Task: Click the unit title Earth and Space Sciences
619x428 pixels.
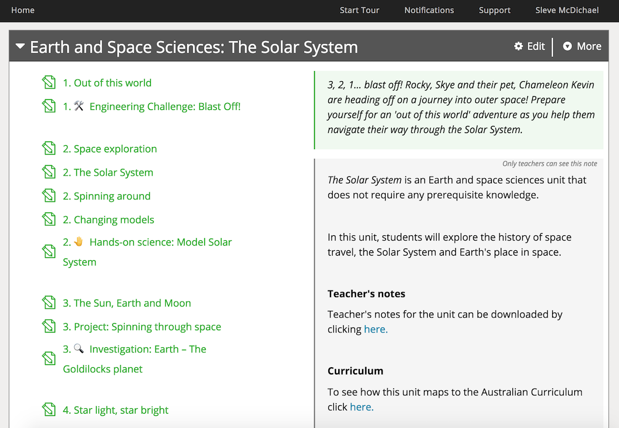Action: (194, 47)
